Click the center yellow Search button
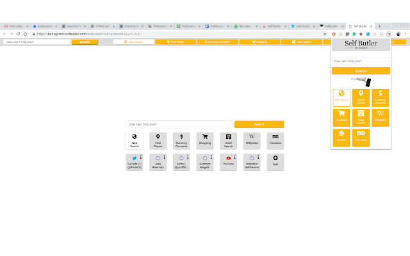This screenshot has height=256, width=410. click(259, 124)
